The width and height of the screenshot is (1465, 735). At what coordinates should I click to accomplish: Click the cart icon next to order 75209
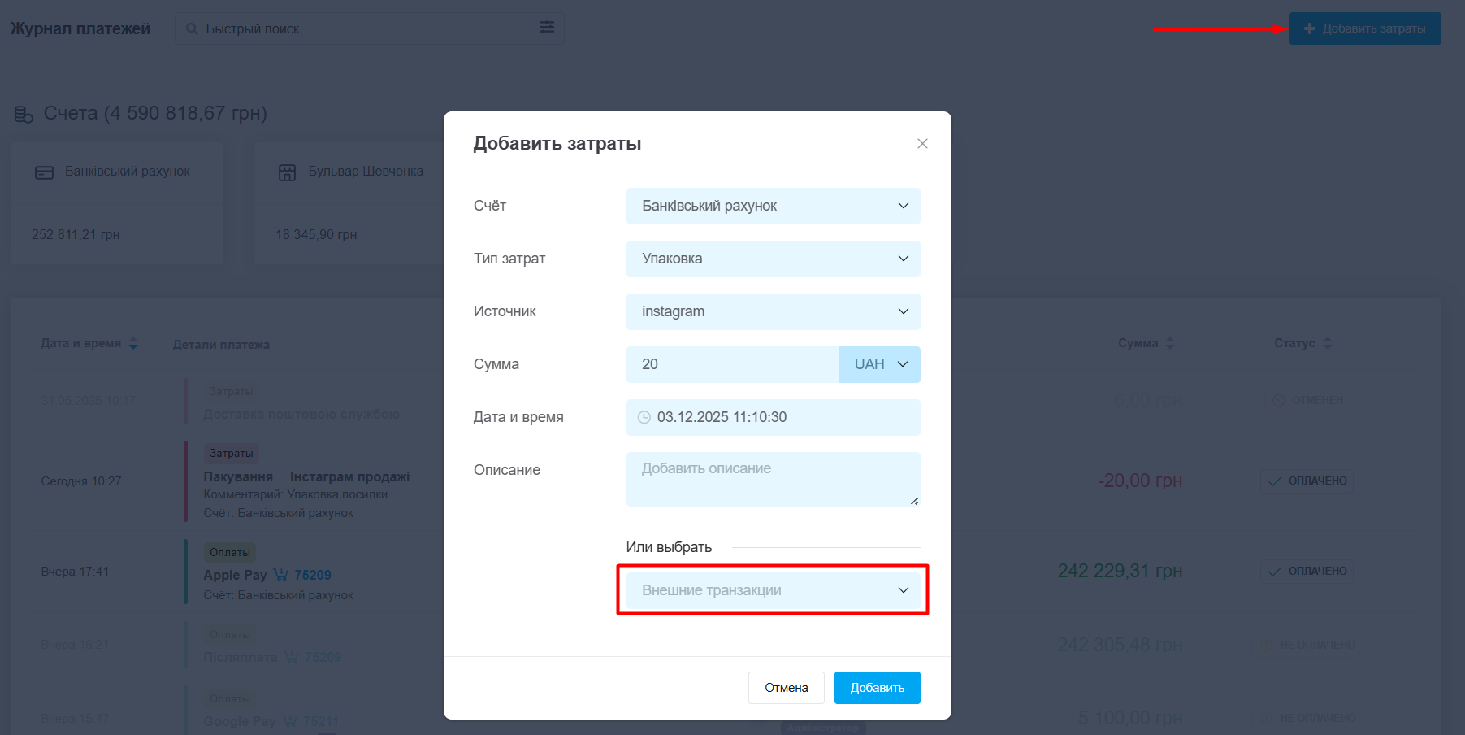281,575
